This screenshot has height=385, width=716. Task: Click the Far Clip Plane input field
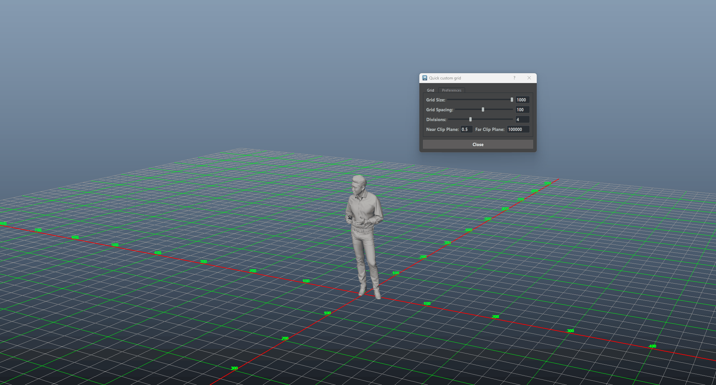point(518,129)
